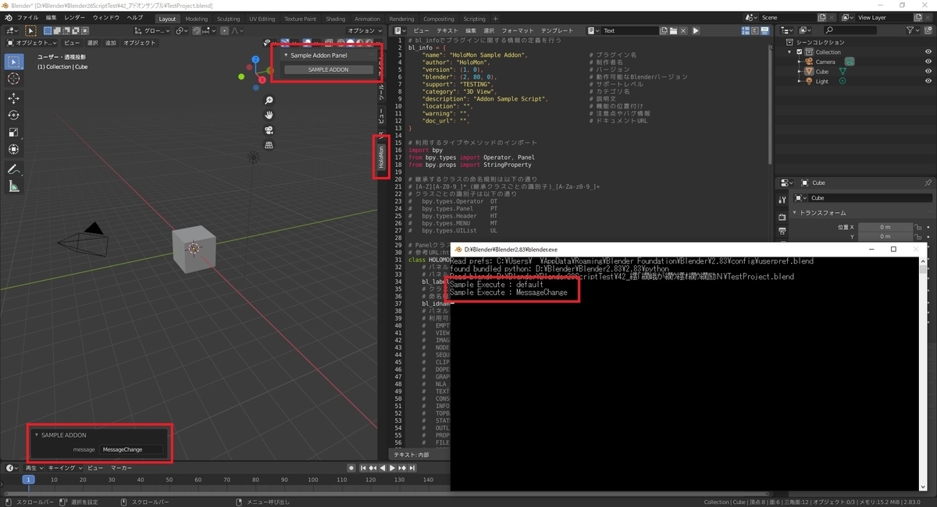Open the フォーマット menu in the text editor
The width and height of the screenshot is (937, 507).
pos(518,30)
